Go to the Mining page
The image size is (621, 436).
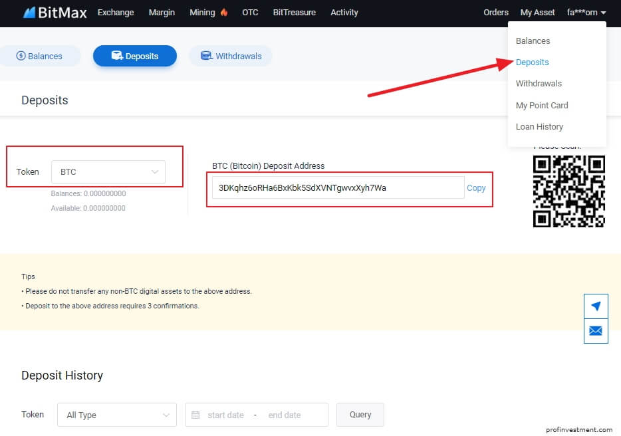(x=202, y=13)
